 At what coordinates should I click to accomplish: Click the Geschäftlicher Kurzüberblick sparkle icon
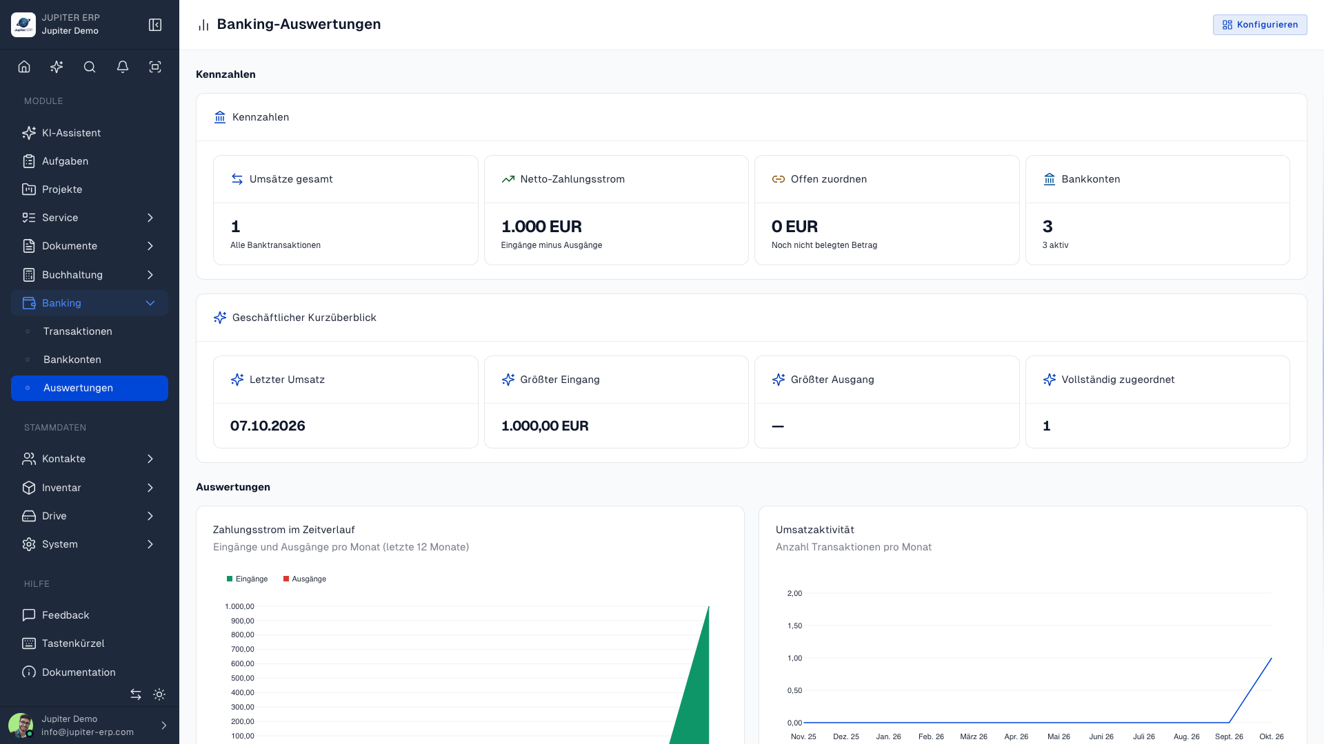(x=220, y=318)
